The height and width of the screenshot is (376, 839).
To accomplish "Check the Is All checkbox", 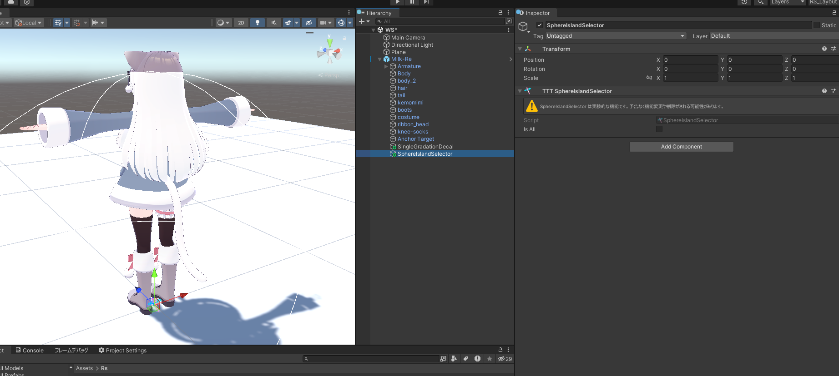I will tap(659, 129).
